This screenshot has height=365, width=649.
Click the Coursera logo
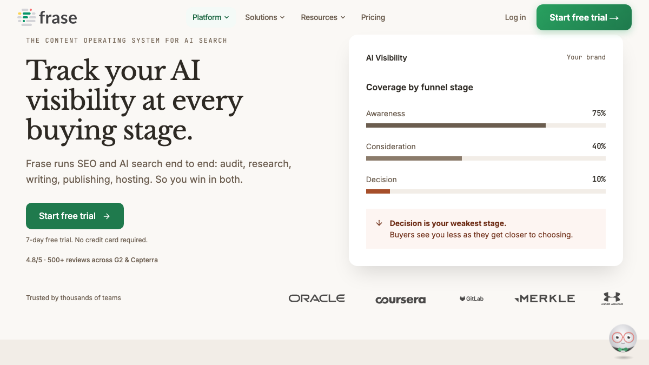click(x=400, y=299)
